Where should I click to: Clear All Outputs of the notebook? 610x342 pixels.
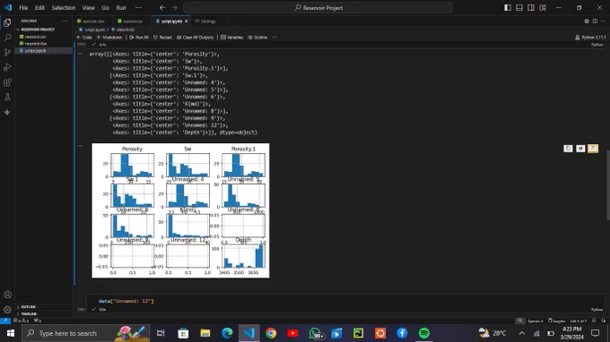195,38
